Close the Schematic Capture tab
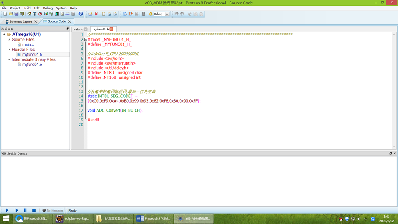Screen dimensions: 398x224 36,22
